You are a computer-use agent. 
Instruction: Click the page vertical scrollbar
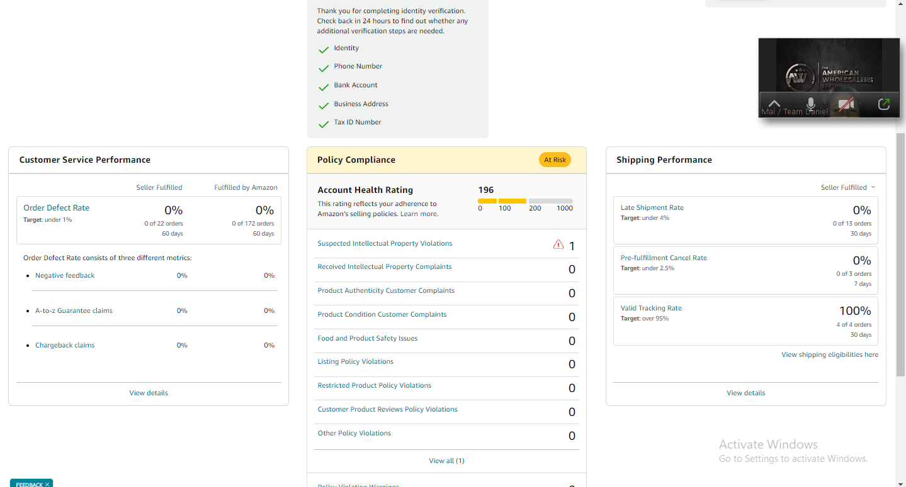click(900, 254)
